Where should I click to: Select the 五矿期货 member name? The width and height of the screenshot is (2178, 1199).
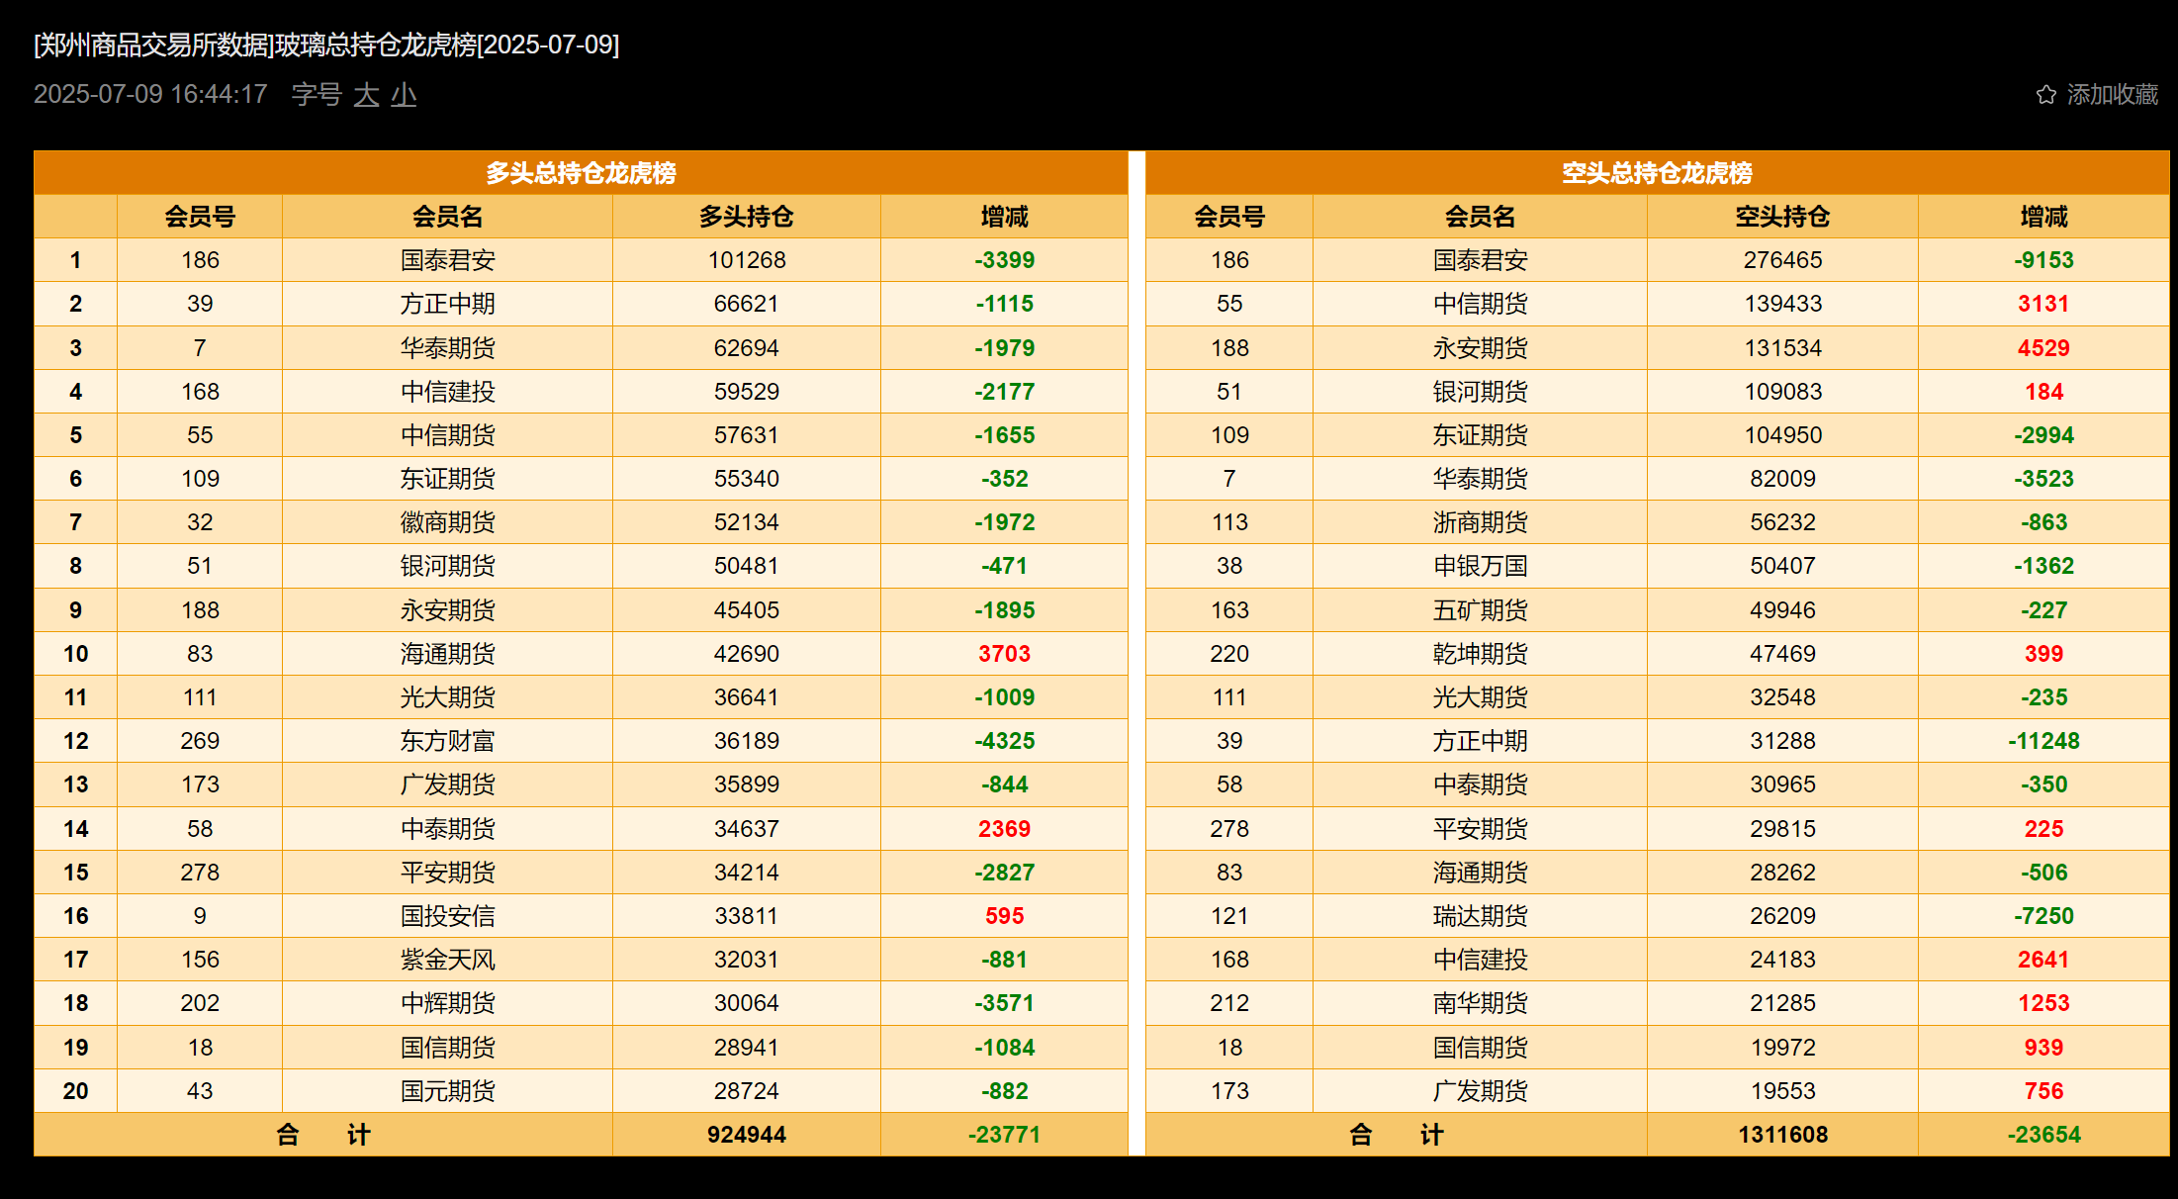(1480, 610)
